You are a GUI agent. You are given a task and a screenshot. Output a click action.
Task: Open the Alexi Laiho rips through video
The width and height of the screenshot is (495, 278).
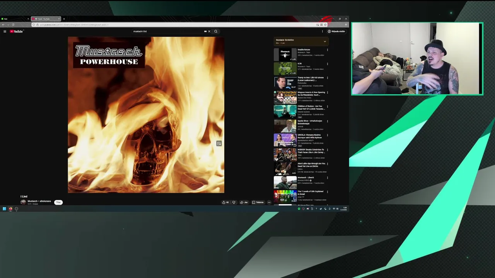click(x=311, y=164)
